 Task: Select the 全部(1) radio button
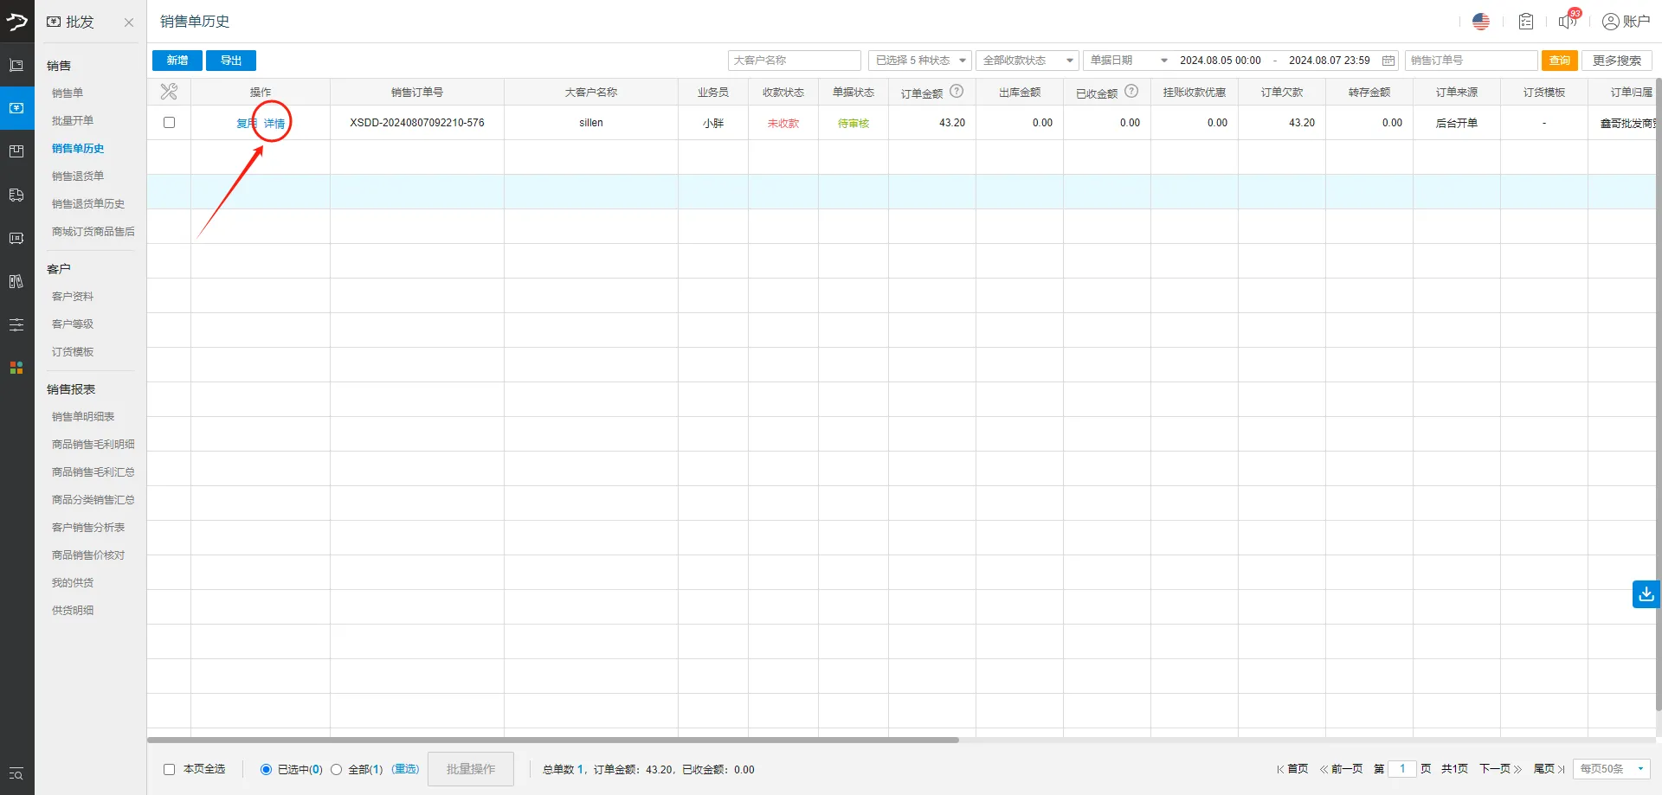[337, 769]
